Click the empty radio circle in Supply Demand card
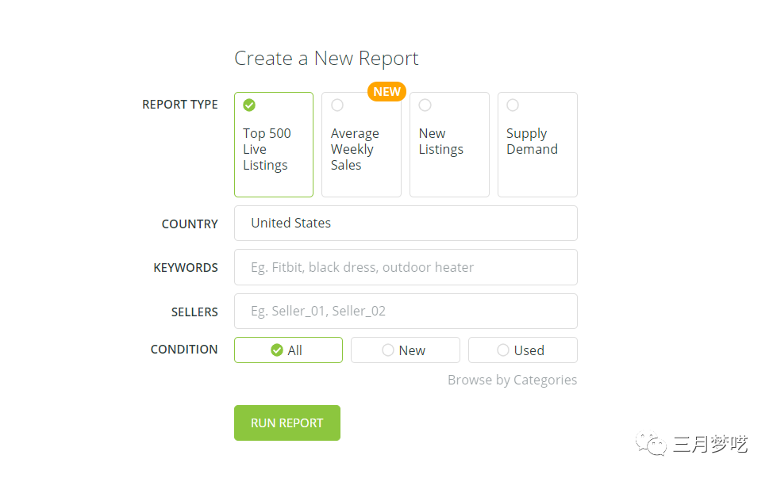This screenshot has width=773, height=478. [513, 105]
